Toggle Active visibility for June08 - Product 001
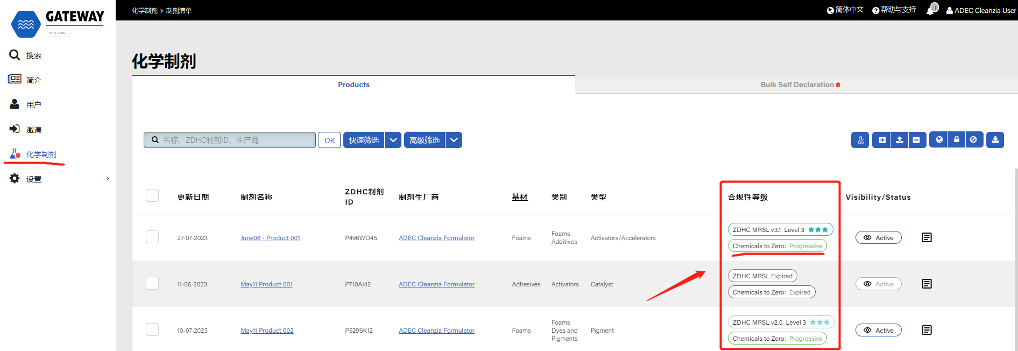The width and height of the screenshot is (1018, 351). 878,237
